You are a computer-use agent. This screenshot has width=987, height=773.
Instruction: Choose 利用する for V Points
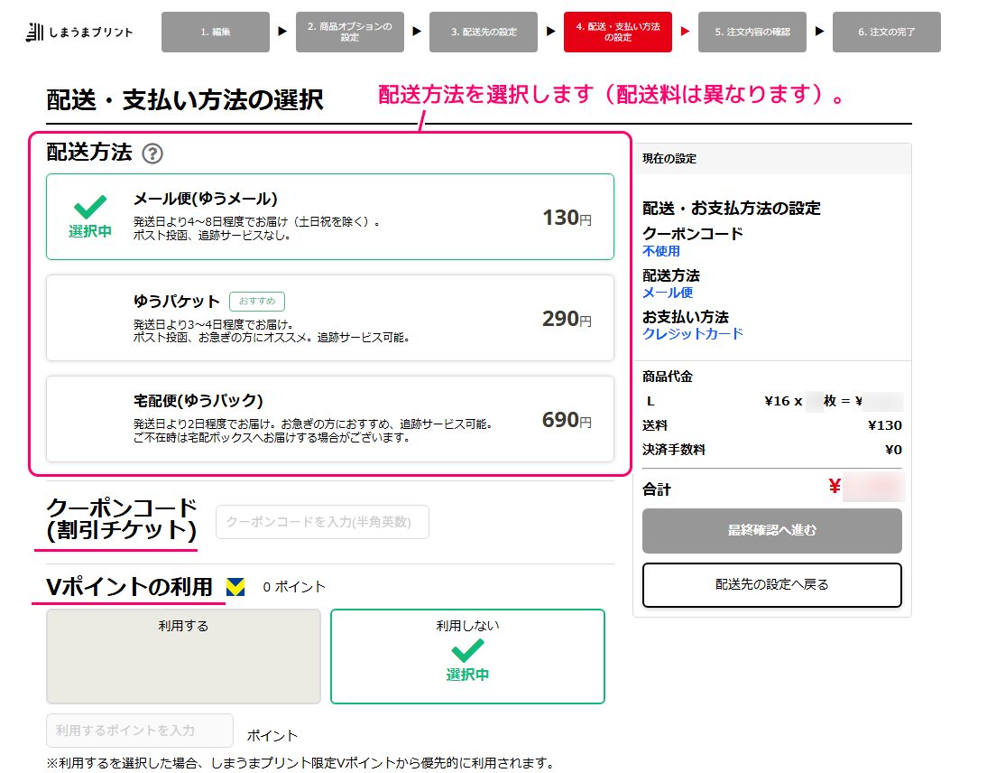[x=183, y=656]
